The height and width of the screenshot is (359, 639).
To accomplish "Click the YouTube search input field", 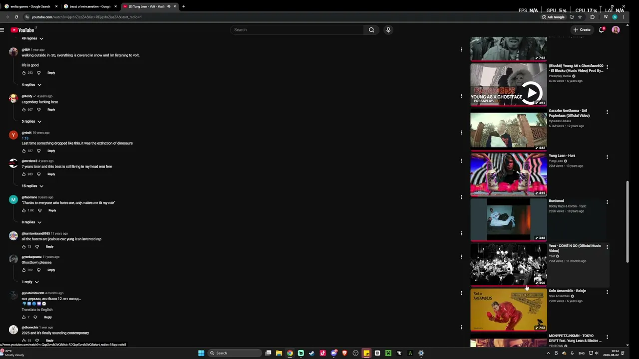I will [298, 30].
